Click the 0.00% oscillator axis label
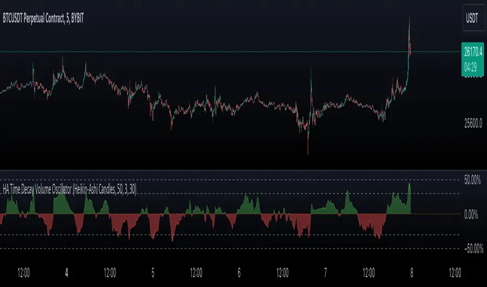 pyautogui.click(x=471, y=214)
